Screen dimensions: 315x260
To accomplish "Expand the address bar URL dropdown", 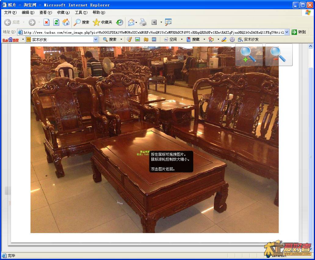I will coord(287,32).
